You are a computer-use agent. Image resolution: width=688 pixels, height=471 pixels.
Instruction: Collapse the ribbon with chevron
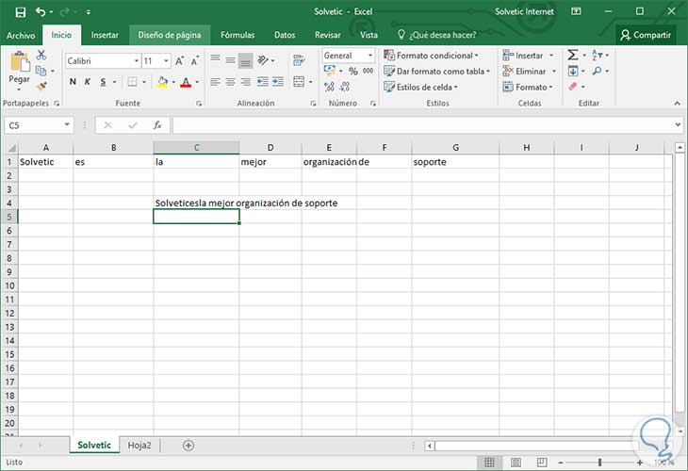click(677, 104)
